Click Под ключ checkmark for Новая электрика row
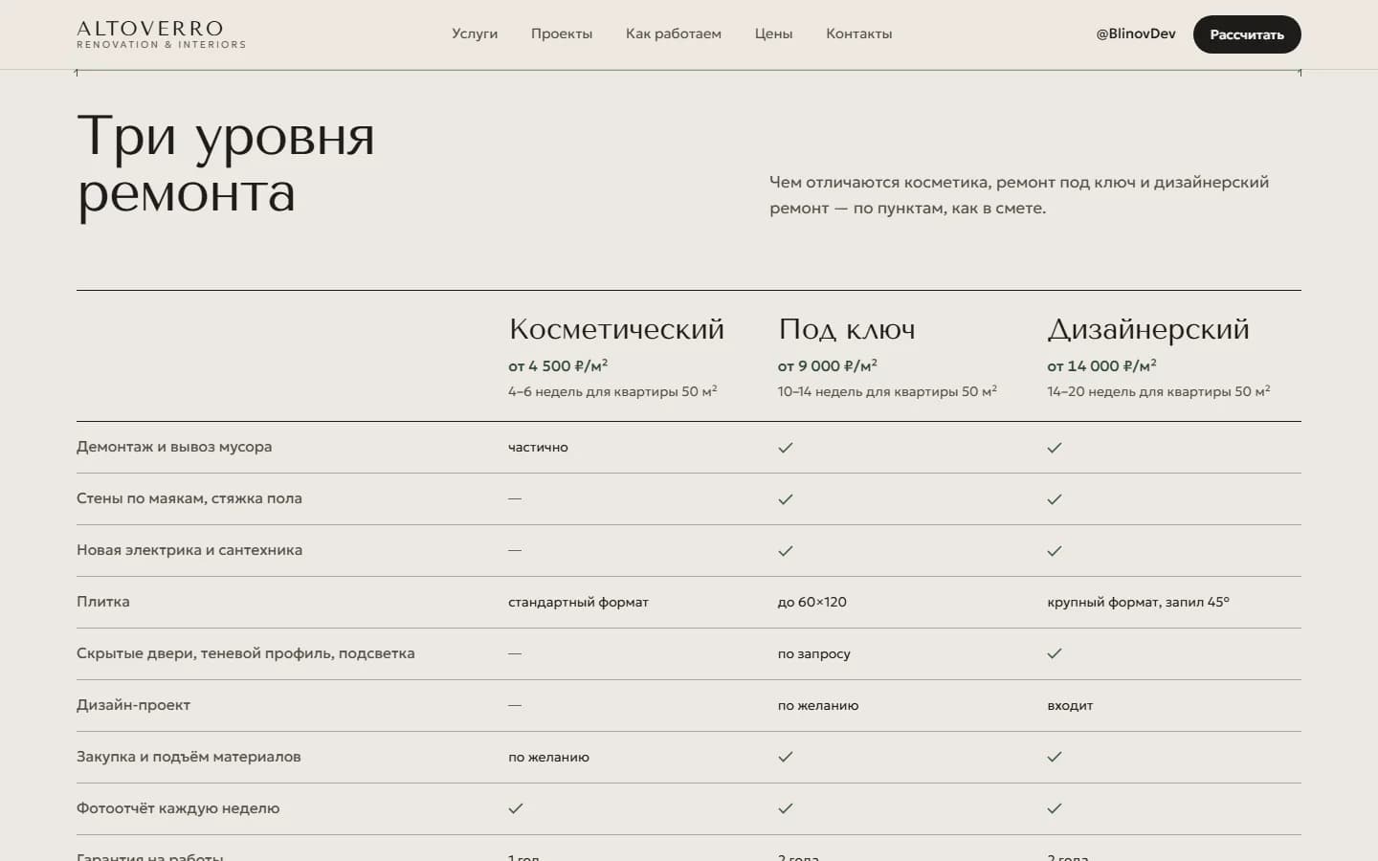1378x861 pixels. (x=786, y=551)
